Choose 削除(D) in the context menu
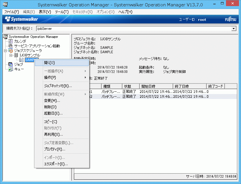241x184 pixels. pyautogui.click(x=62, y=107)
